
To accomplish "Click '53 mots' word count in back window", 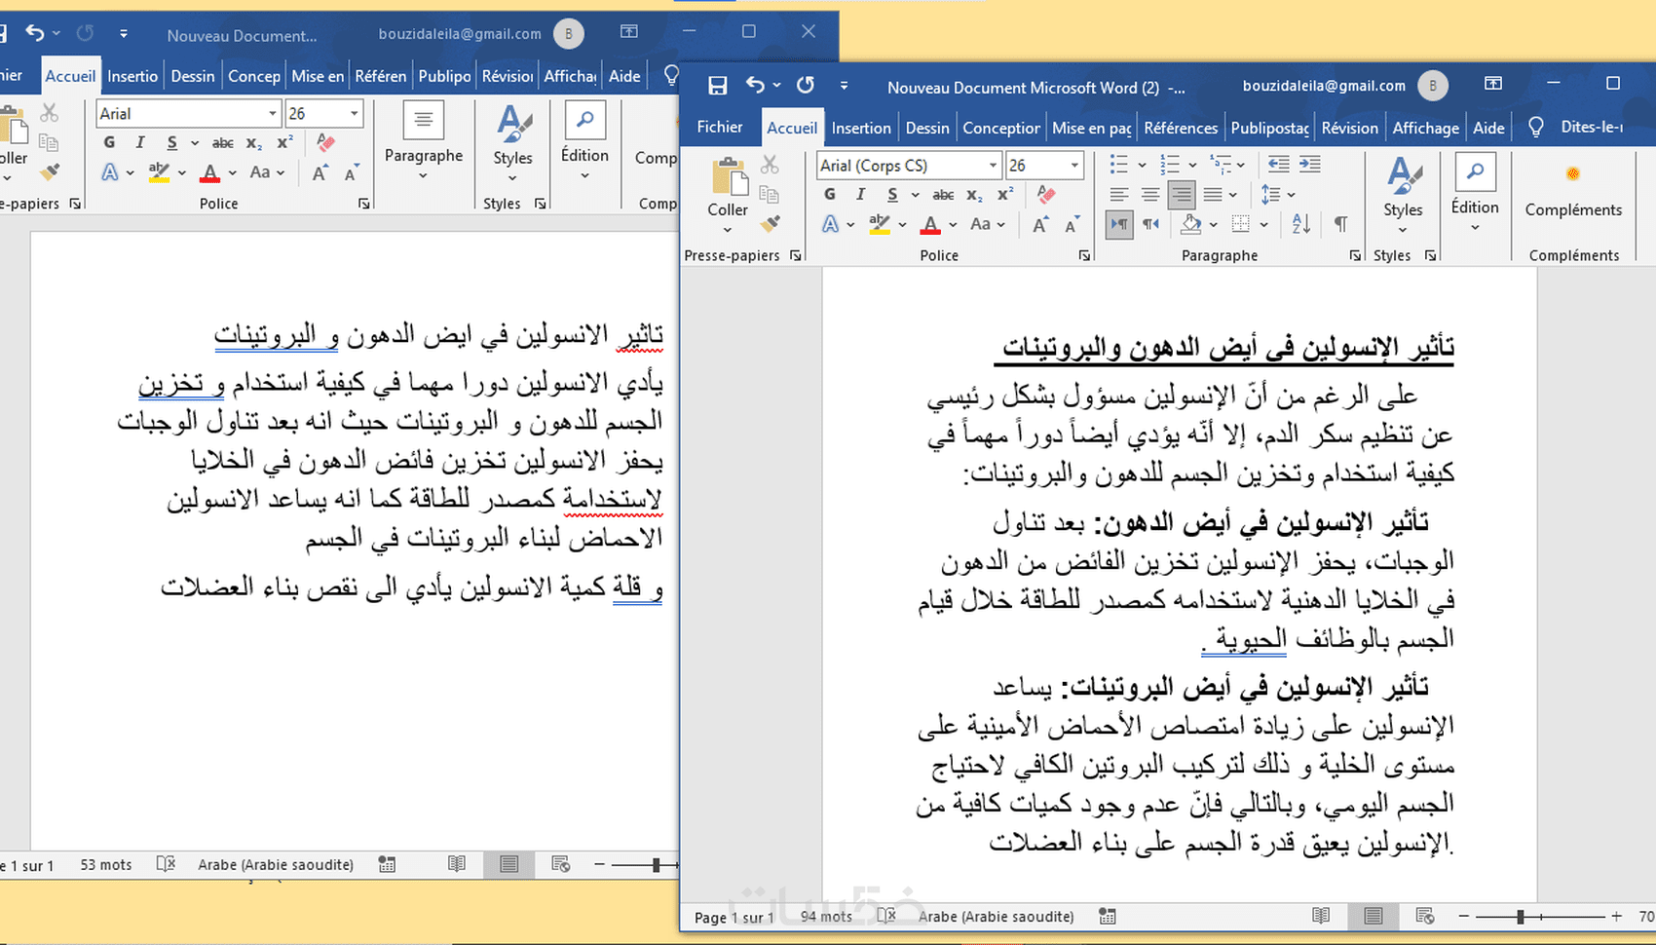I will coord(105,865).
